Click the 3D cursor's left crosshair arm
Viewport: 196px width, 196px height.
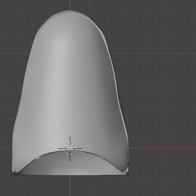[62, 149]
